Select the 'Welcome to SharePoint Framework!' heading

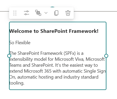click(x=54, y=31)
